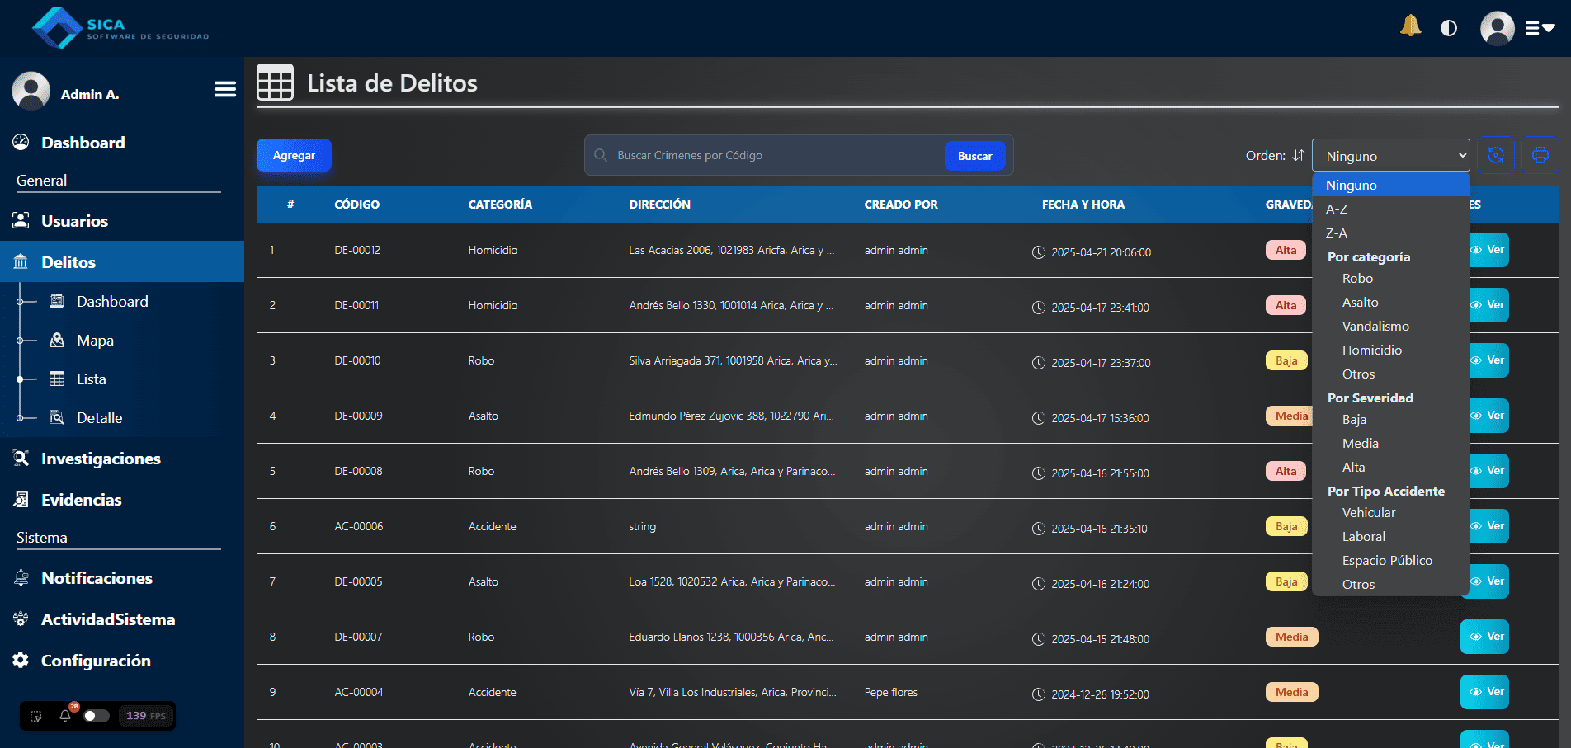1571x748 pixels.
Task: Click the refresh icon beside the order dropdown
Action: pos(1496,155)
